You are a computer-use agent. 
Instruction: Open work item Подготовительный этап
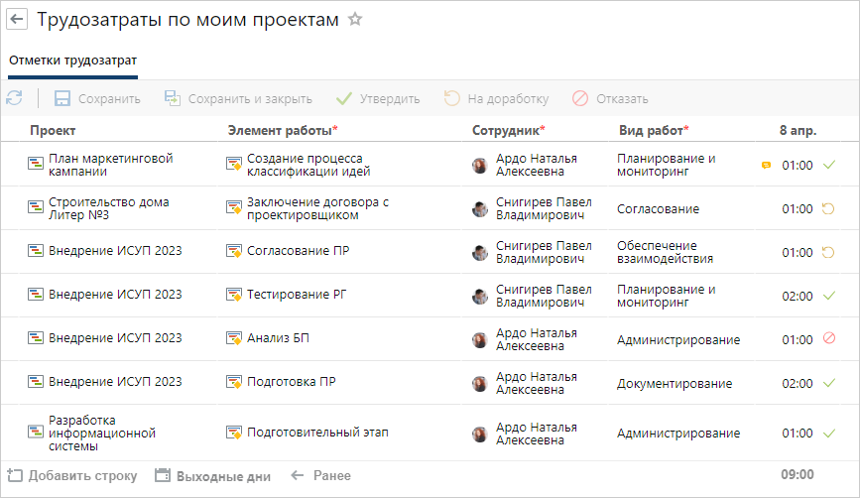[x=316, y=433]
